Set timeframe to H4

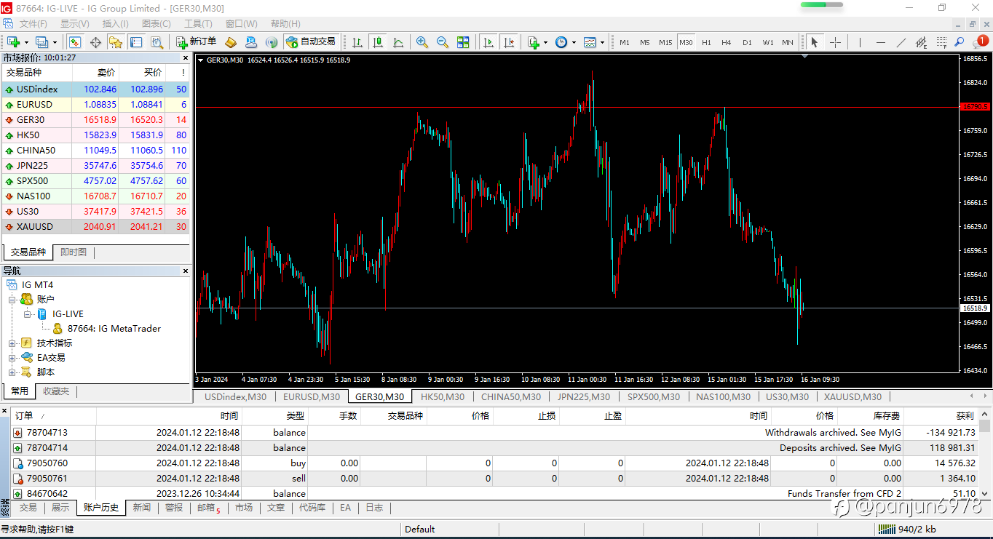coord(727,42)
